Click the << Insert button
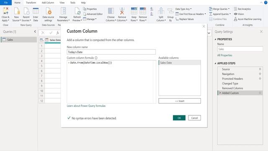The width and height of the screenshot is (268, 151). (x=180, y=101)
